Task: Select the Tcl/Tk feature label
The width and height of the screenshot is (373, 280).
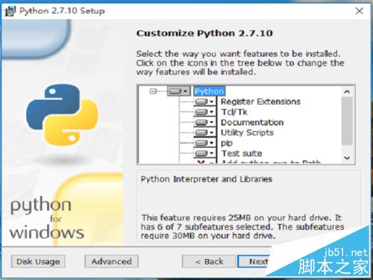Action: point(234,112)
